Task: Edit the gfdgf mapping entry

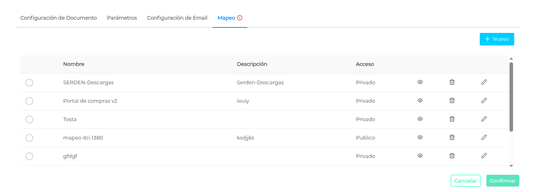Action: (x=484, y=156)
